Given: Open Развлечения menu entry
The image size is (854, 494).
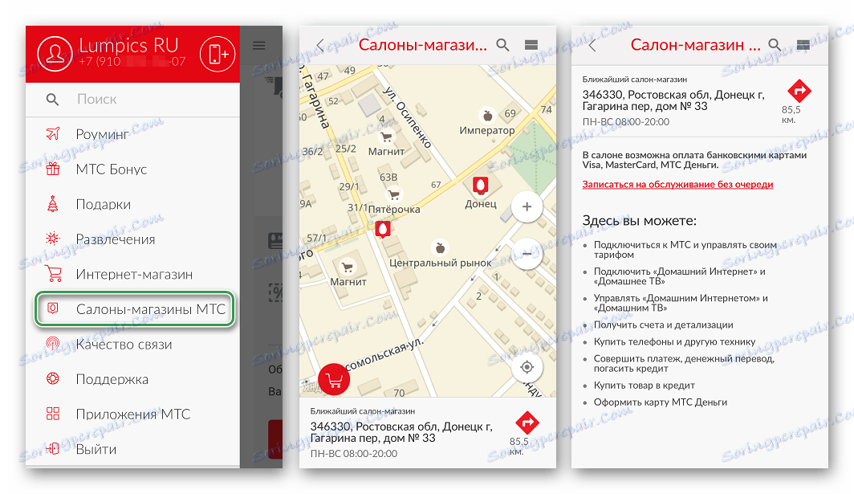Looking at the screenshot, I should pos(132,239).
